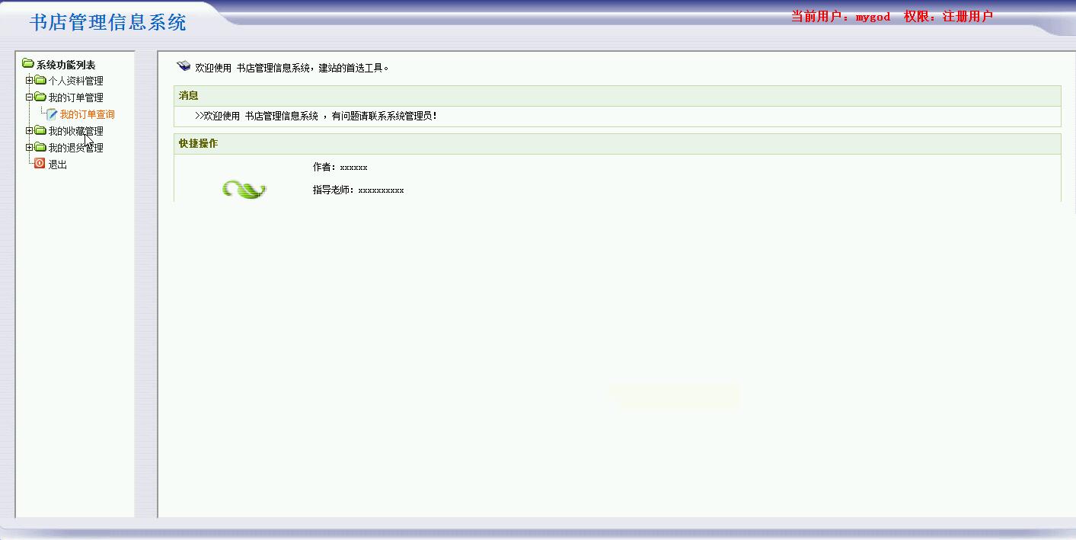Click the book icon beside the welcome message
The width and height of the screenshot is (1076, 540).
pyautogui.click(x=184, y=66)
